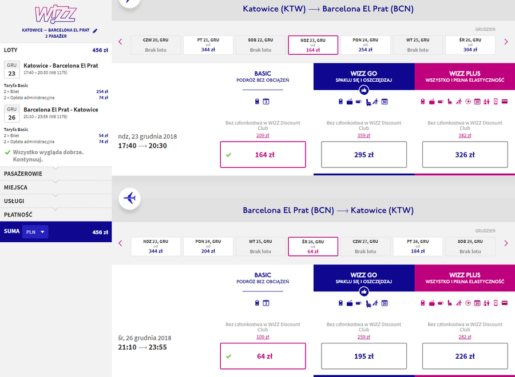Image resolution: width=515 pixels, height=377 pixels.
Task: Click the pencil edit icon beside route title
Action: point(95,30)
